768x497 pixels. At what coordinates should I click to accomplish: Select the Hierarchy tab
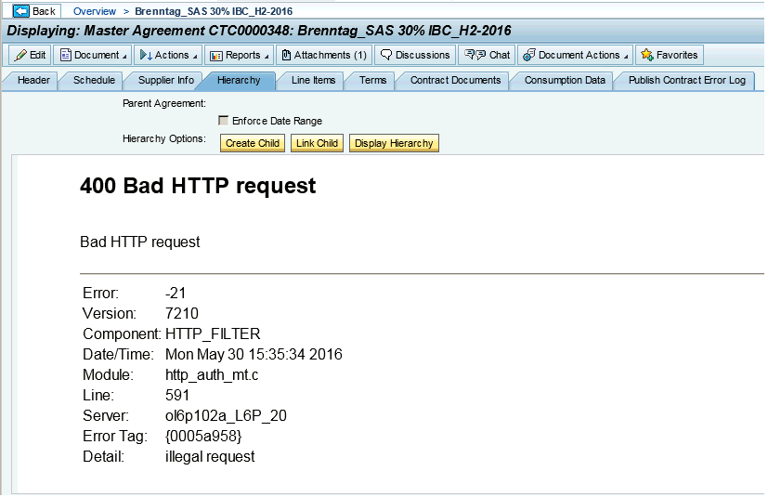(239, 81)
